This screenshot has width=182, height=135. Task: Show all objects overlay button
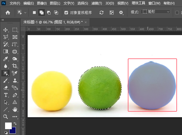pos(112,13)
